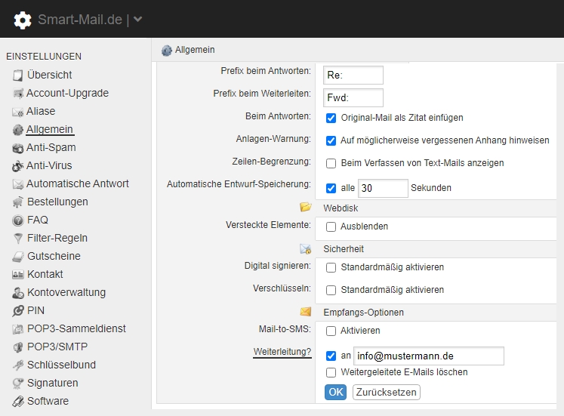Click the Bestellungen cart icon

coord(17,202)
